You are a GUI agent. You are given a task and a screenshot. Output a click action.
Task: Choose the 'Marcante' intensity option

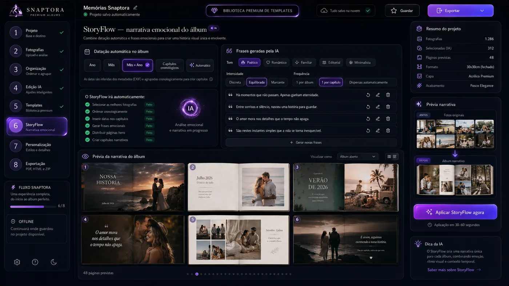pos(278,82)
